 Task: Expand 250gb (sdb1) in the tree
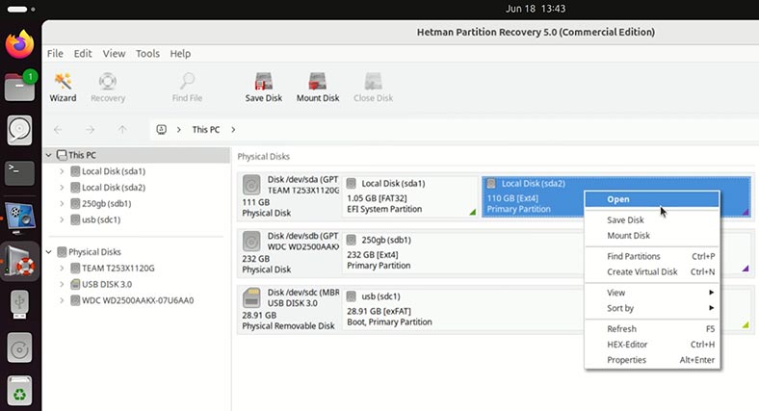(x=62, y=203)
